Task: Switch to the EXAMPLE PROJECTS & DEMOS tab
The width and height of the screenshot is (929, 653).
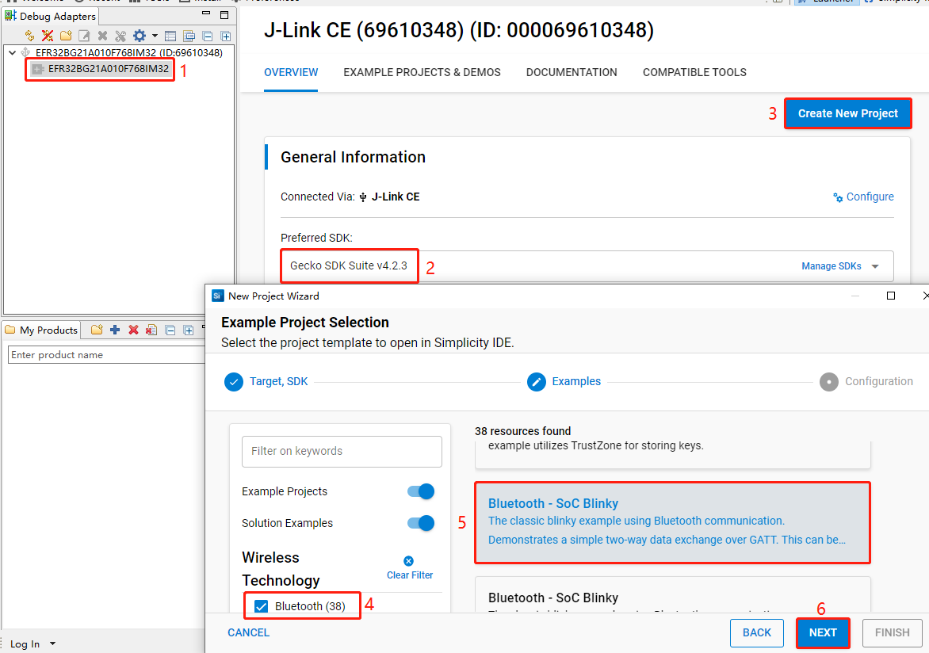Action: point(422,72)
